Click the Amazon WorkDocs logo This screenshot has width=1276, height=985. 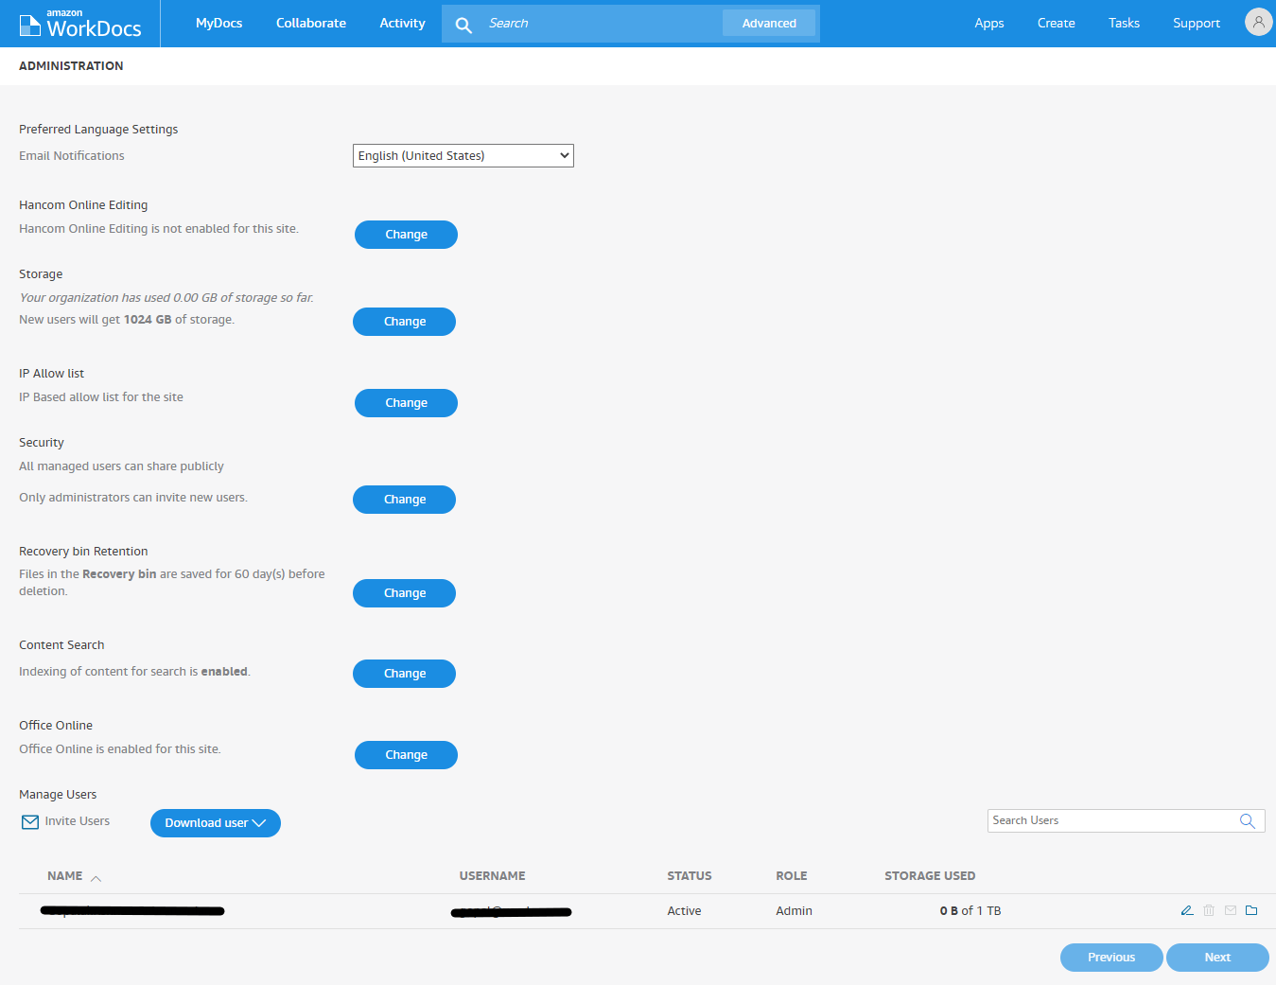[x=80, y=24]
